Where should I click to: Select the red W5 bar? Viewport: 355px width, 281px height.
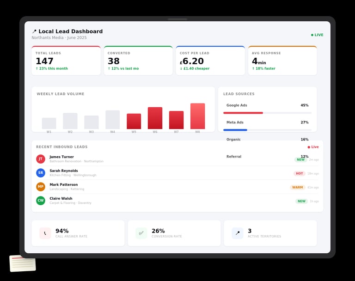134,122
